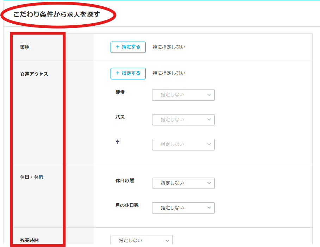Click the バス field label
This screenshot has height=247, width=320.
tap(120, 117)
